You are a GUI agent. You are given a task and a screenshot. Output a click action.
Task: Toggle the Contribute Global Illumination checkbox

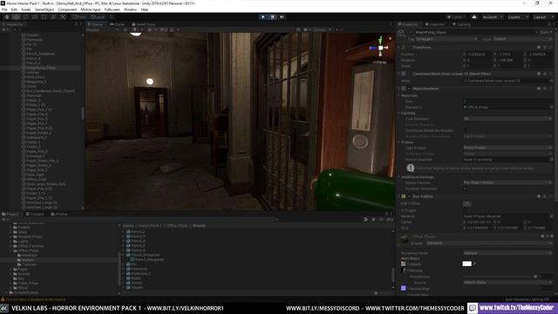pyautogui.click(x=465, y=131)
